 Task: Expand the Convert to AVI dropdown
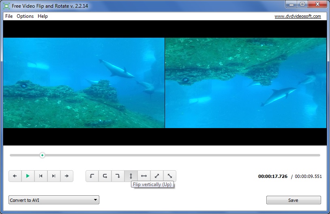point(54,200)
